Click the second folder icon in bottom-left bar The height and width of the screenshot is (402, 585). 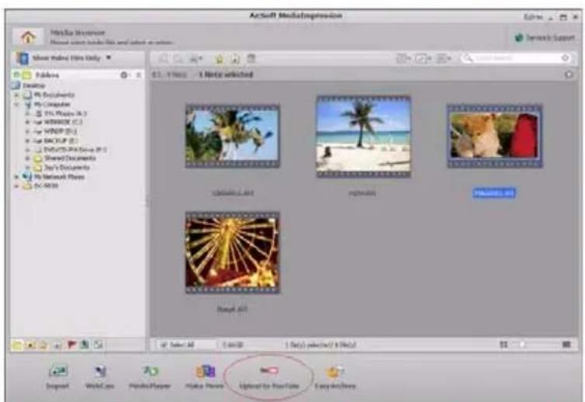pyautogui.click(x=30, y=345)
